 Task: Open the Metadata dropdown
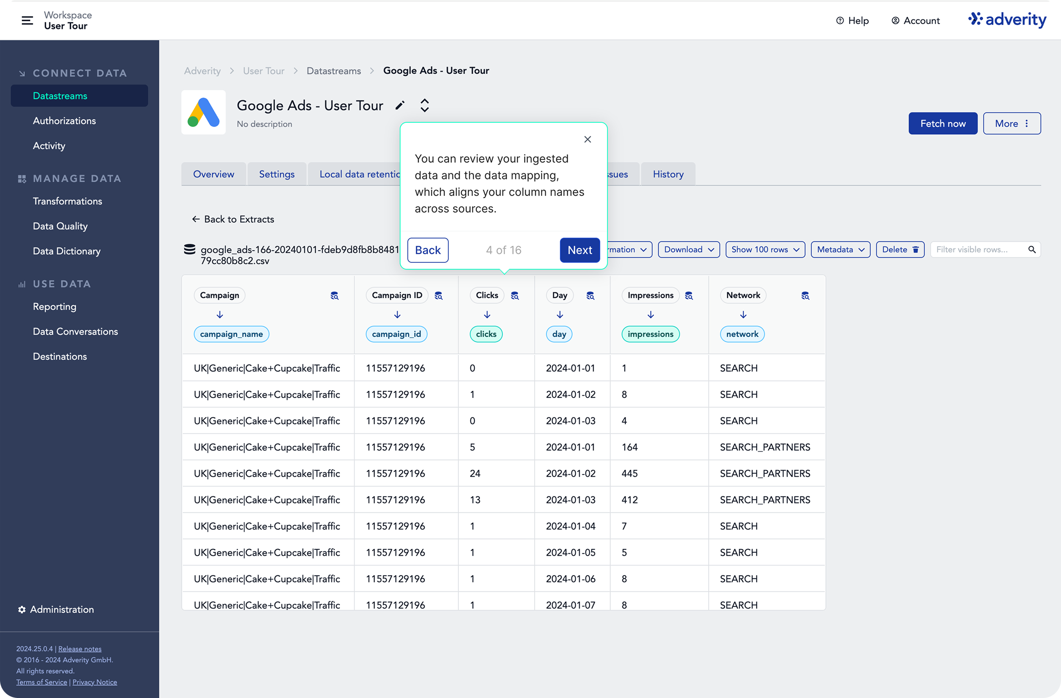pyautogui.click(x=841, y=250)
